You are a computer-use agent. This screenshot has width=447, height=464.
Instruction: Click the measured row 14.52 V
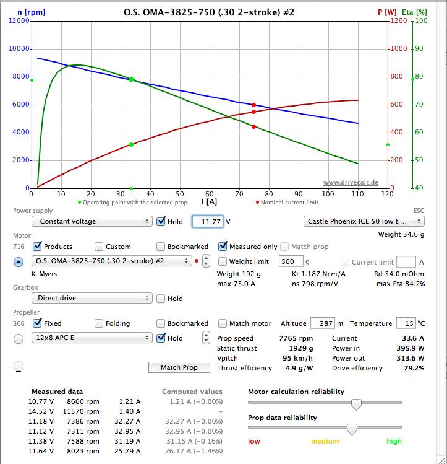(85, 411)
